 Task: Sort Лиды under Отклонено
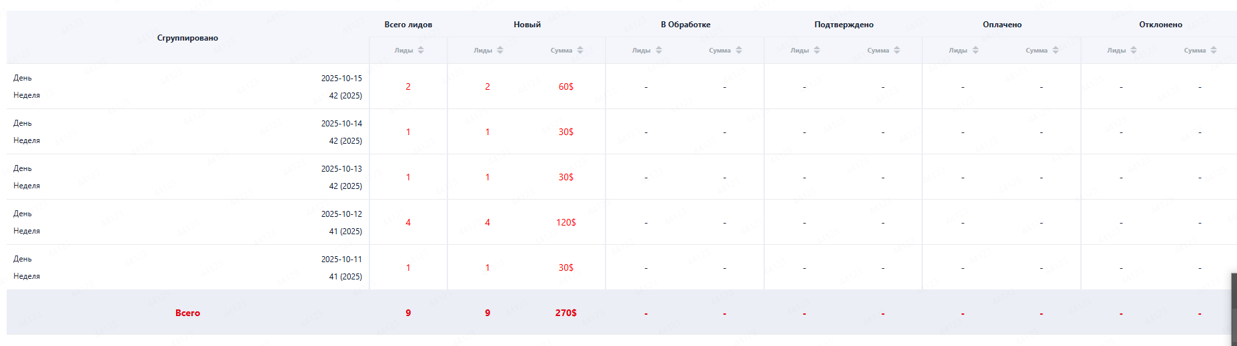(x=1133, y=51)
